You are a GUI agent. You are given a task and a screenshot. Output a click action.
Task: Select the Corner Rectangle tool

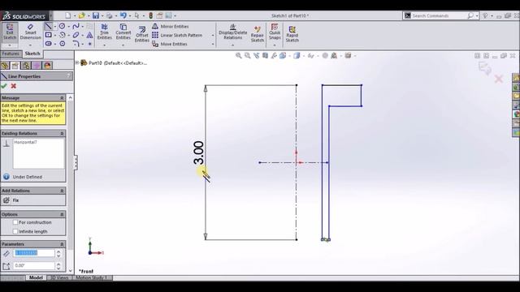49,35
